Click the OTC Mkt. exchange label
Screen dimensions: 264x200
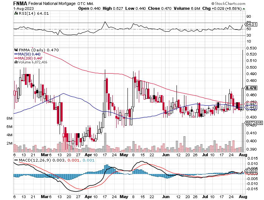pyautogui.click(x=86, y=3)
